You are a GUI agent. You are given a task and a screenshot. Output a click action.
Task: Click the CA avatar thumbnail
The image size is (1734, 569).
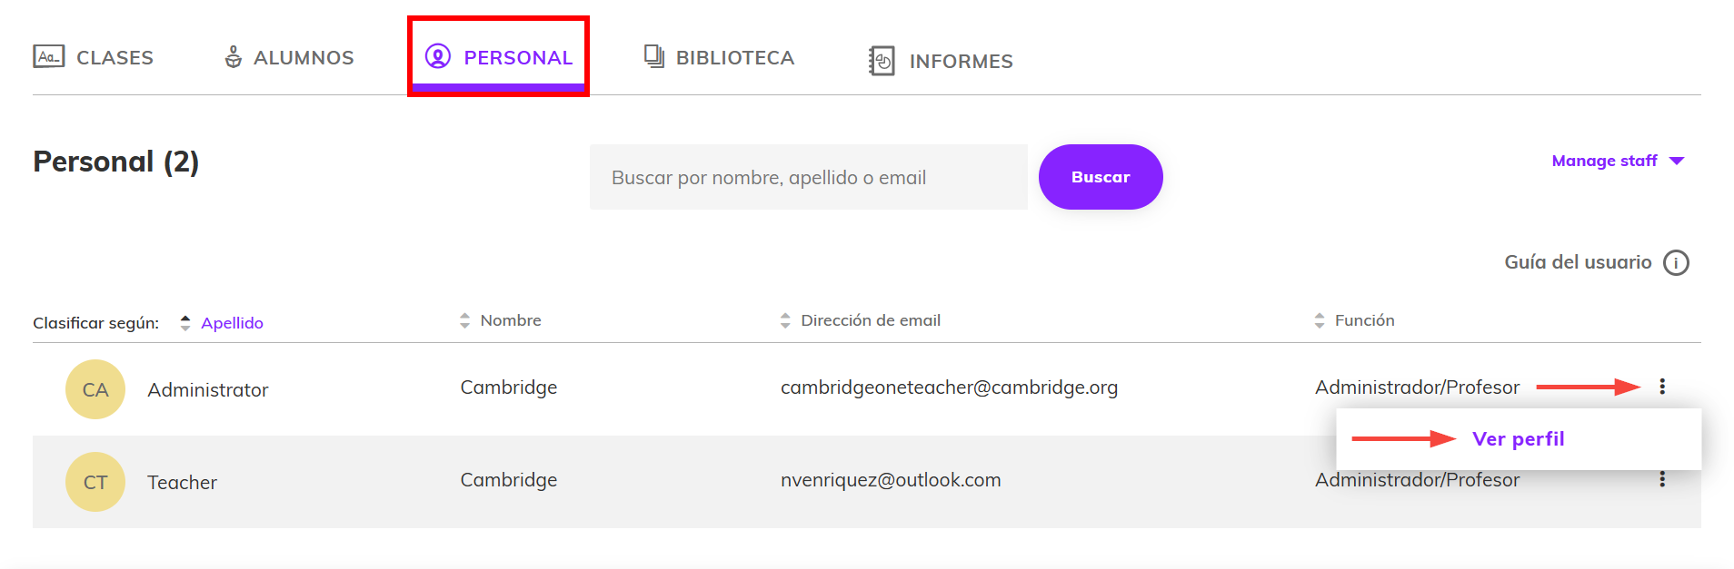point(95,389)
